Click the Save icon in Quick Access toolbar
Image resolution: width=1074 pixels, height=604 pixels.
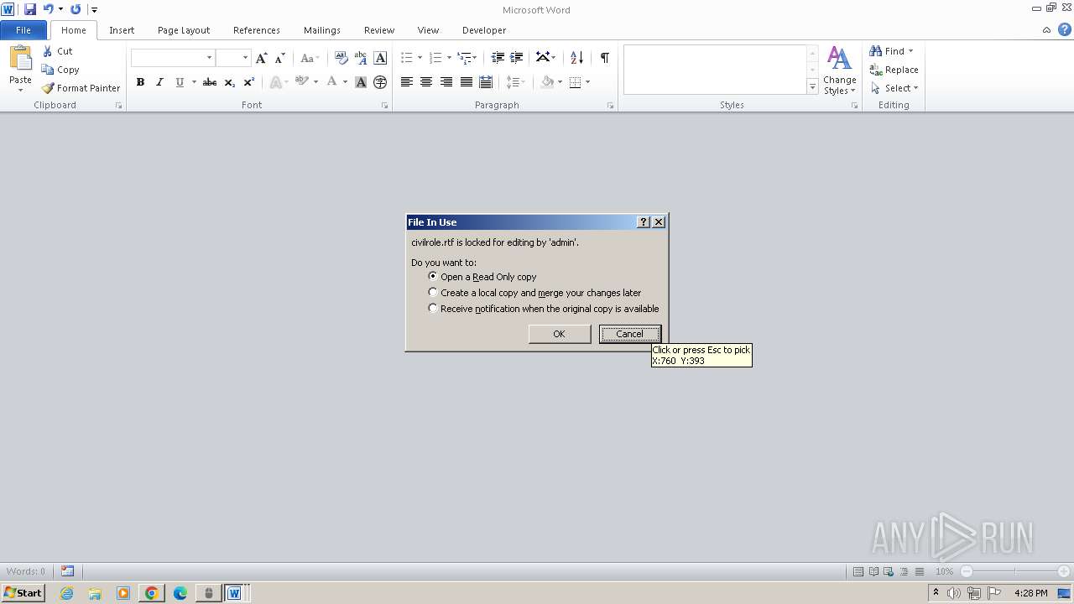30,9
